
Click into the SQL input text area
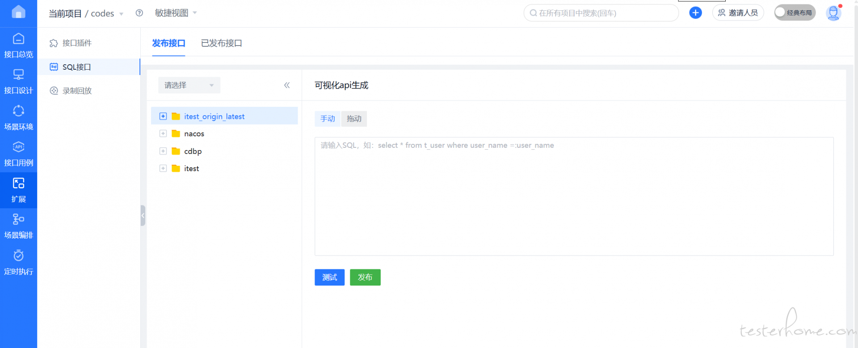click(x=574, y=197)
